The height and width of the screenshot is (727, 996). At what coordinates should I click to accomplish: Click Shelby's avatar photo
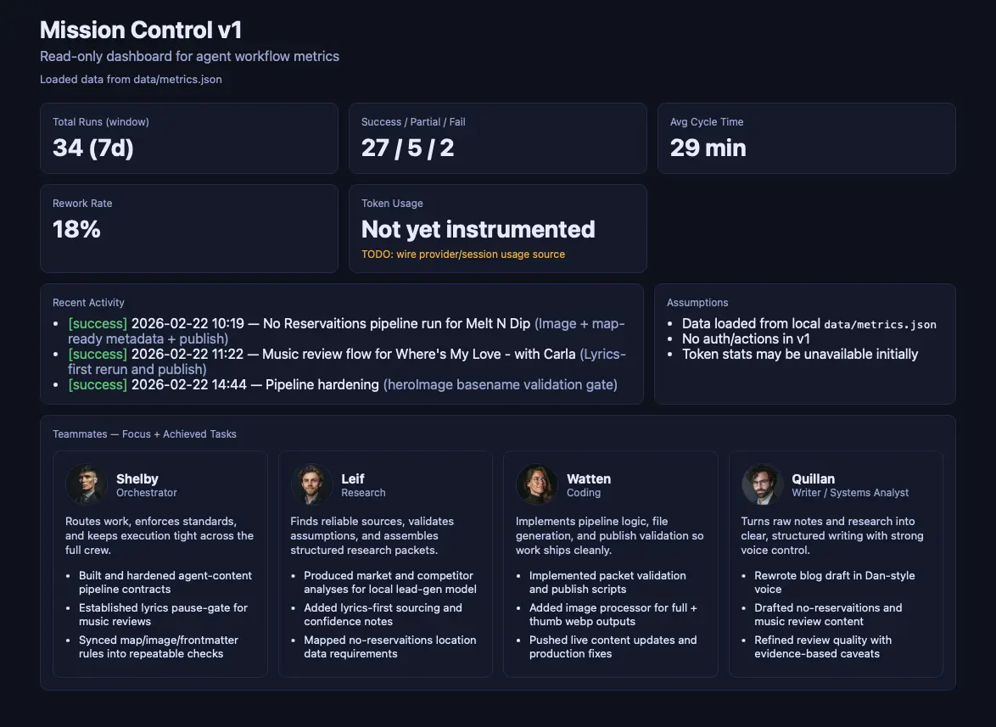pyautogui.click(x=86, y=484)
